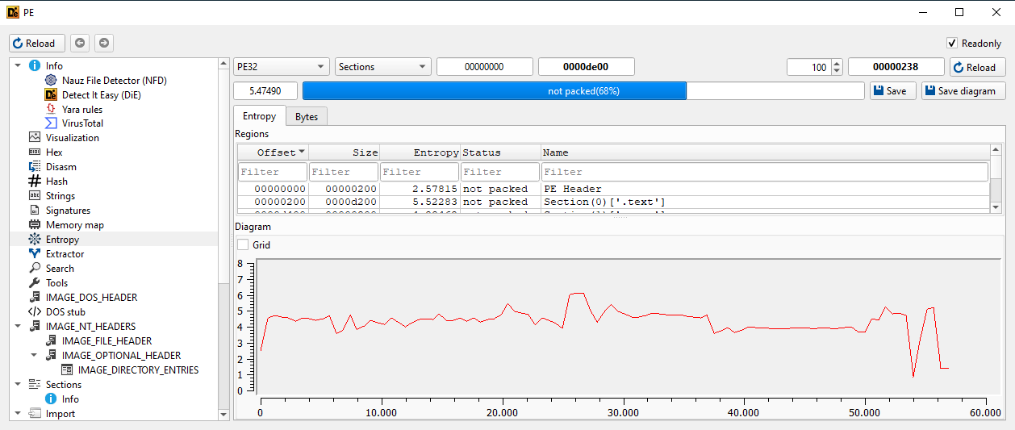Collapse the Sections tree node
The height and width of the screenshot is (430, 1015).
click(19, 385)
